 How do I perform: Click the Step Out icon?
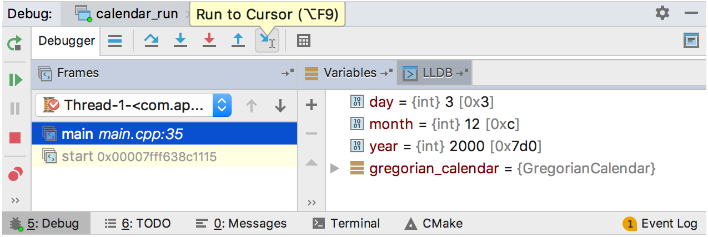tap(238, 40)
